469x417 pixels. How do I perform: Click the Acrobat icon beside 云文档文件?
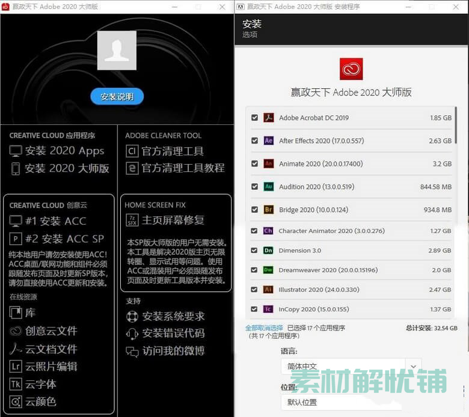[16, 349]
